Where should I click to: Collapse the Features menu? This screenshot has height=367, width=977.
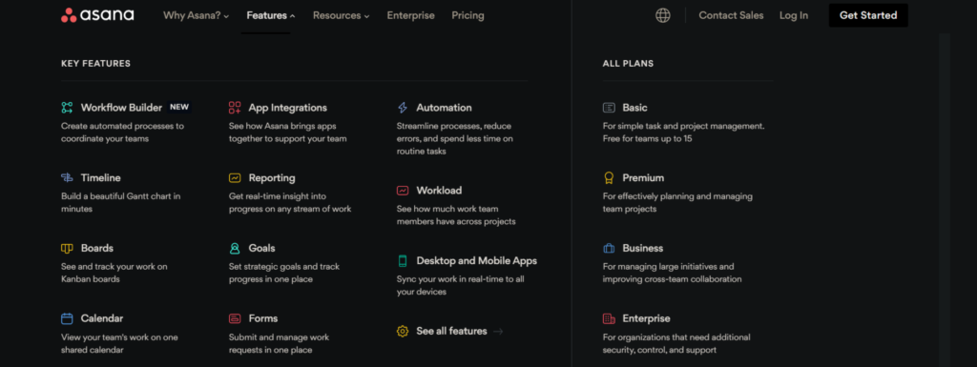click(x=270, y=15)
